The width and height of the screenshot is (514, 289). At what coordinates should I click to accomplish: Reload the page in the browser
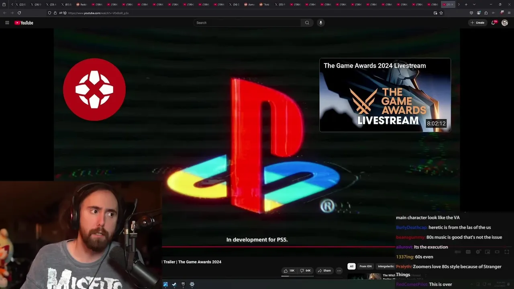(19, 13)
